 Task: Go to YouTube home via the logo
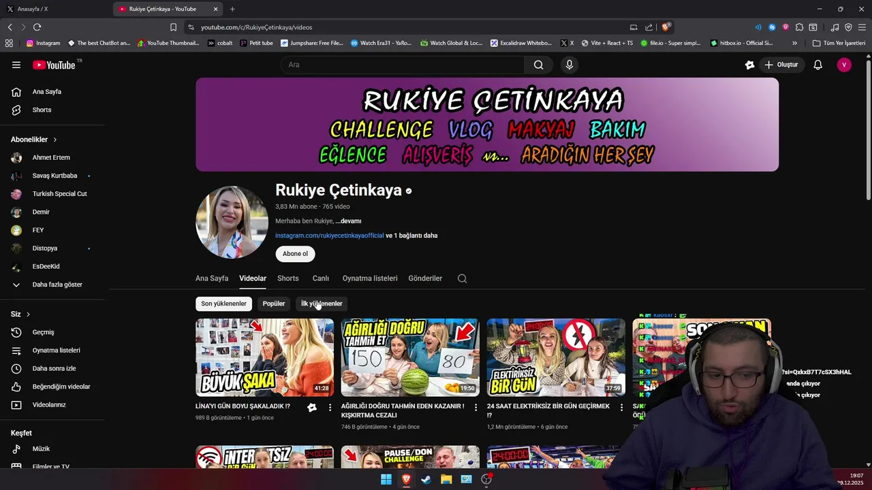point(54,65)
